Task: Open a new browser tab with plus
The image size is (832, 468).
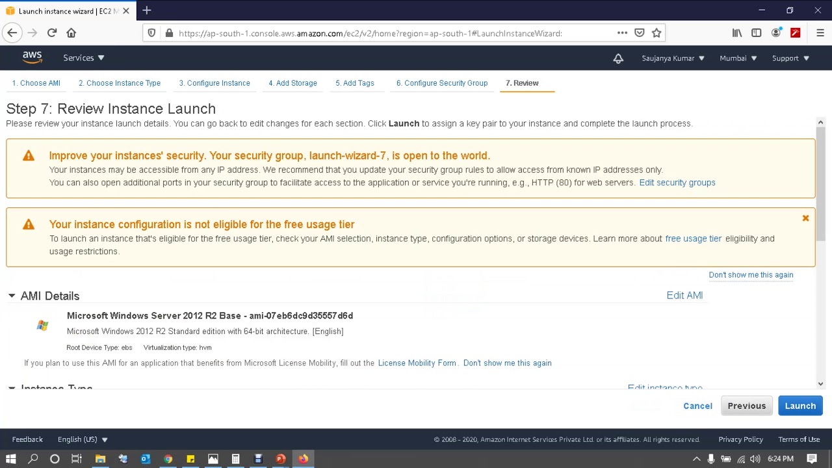Action: pyautogui.click(x=147, y=10)
